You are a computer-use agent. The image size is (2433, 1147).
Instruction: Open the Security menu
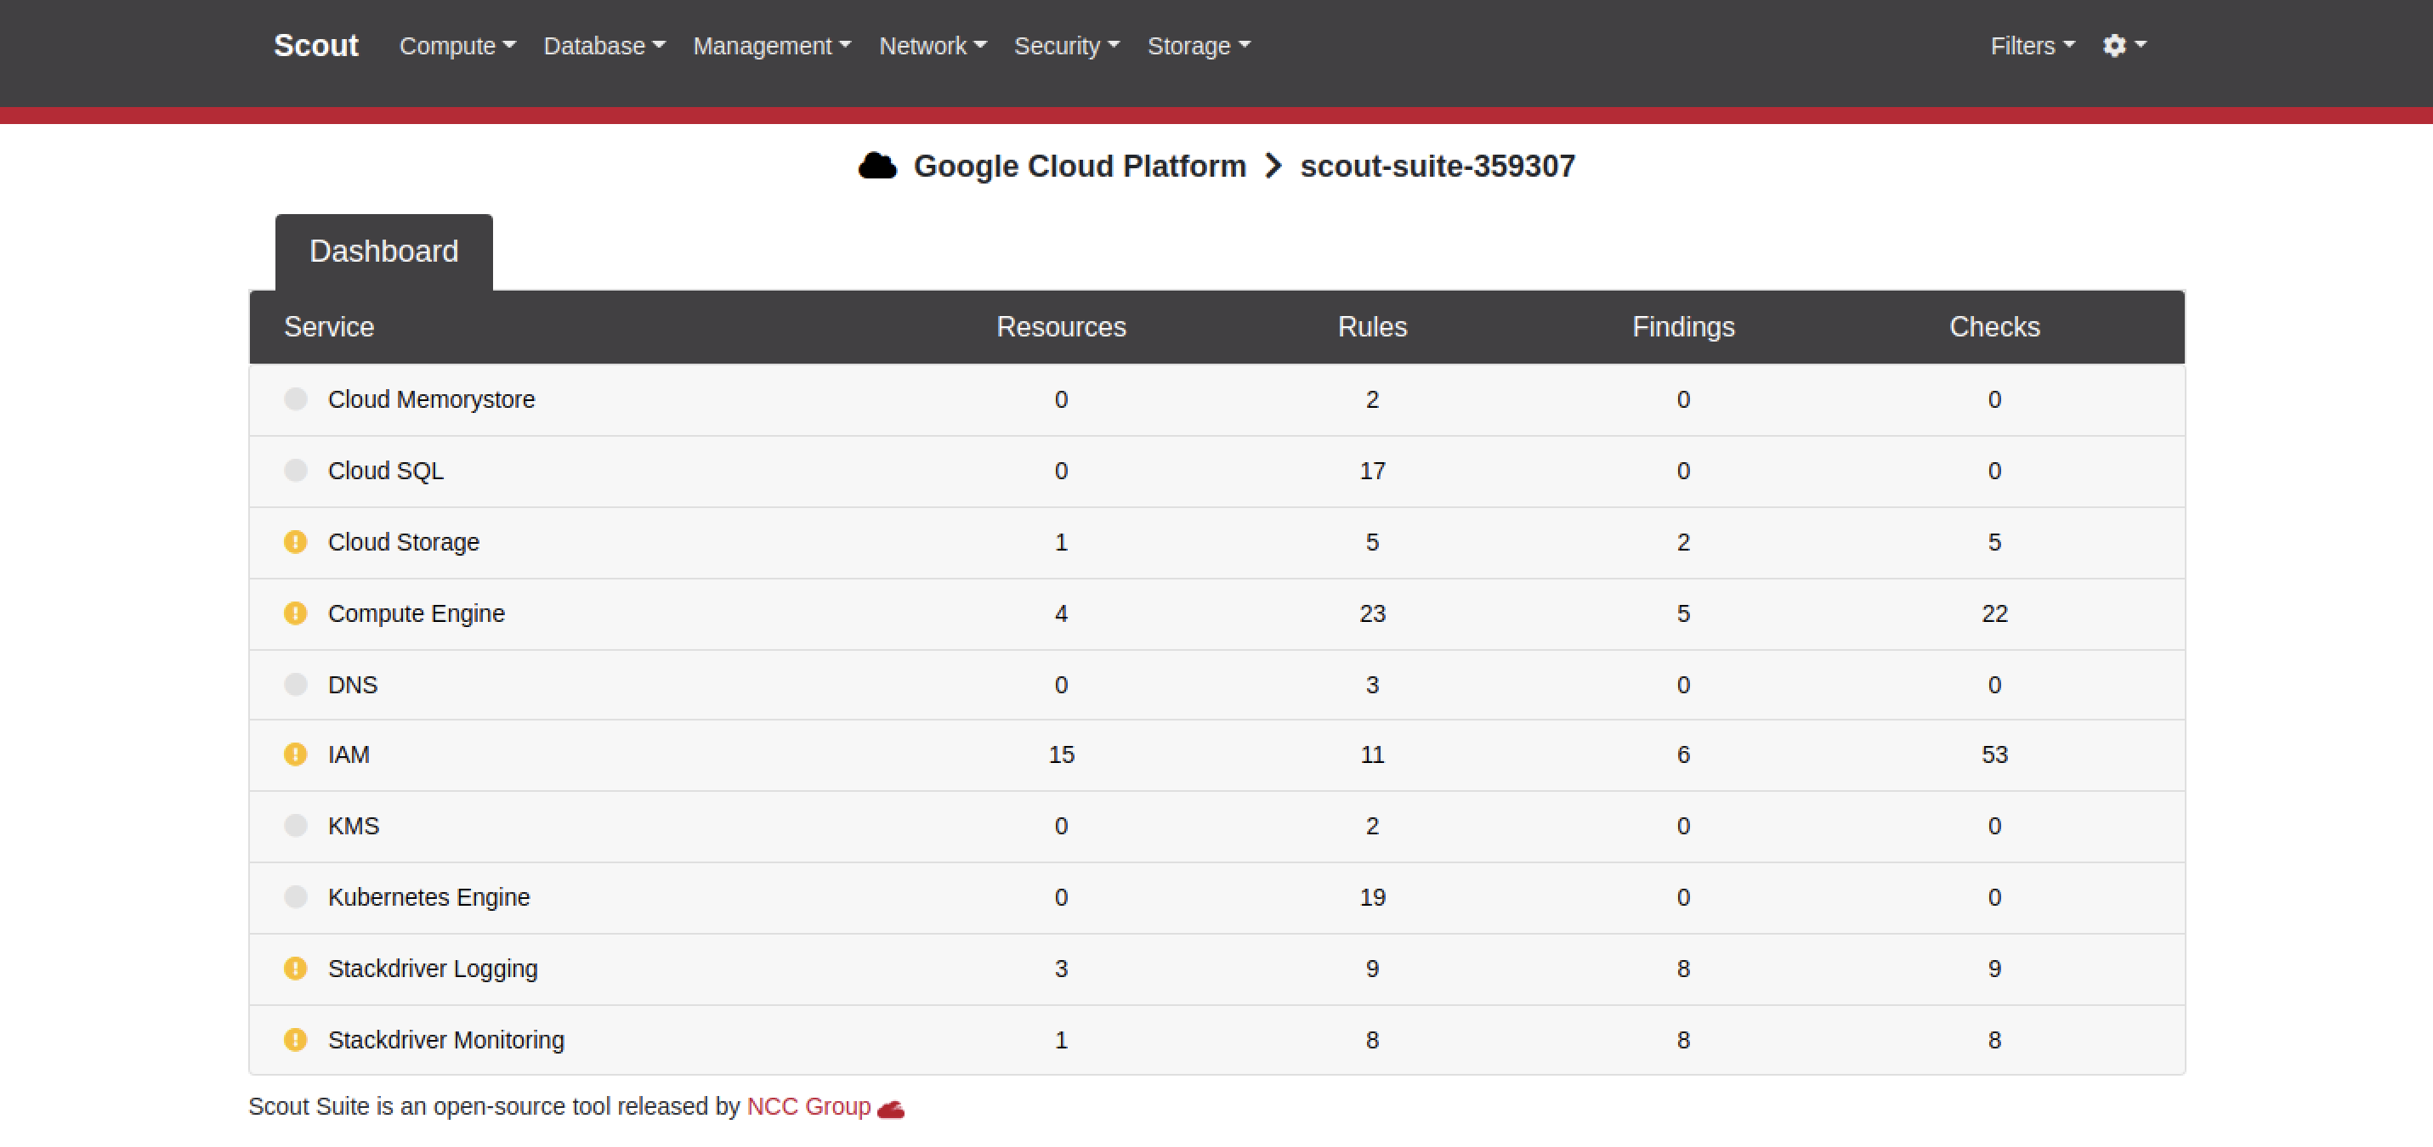pyautogui.click(x=1066, y=45)
